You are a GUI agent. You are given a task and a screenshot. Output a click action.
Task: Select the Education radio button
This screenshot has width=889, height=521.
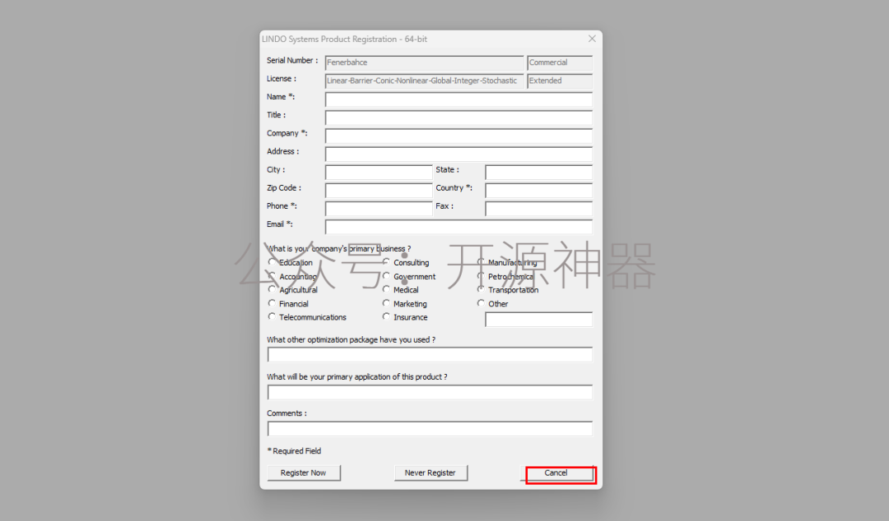click(x=272, y=262)
